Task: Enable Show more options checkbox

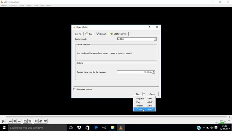Action: (x=74, y=89)
